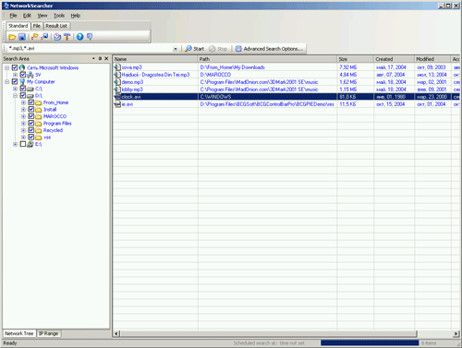Click the MAROCCO folder icon
Image resolution: width=462 pixels, height=348 pixels.
(x=39, y=116)
